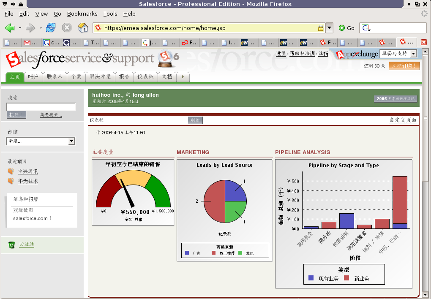Click the folder icon beside 中兴通讯
This screenshot has width=431, height=299.
(11, 171)
